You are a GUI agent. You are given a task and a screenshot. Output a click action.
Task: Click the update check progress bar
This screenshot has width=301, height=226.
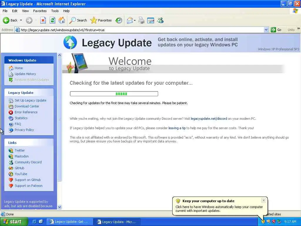pyautogui.click(x=114, y=94)
